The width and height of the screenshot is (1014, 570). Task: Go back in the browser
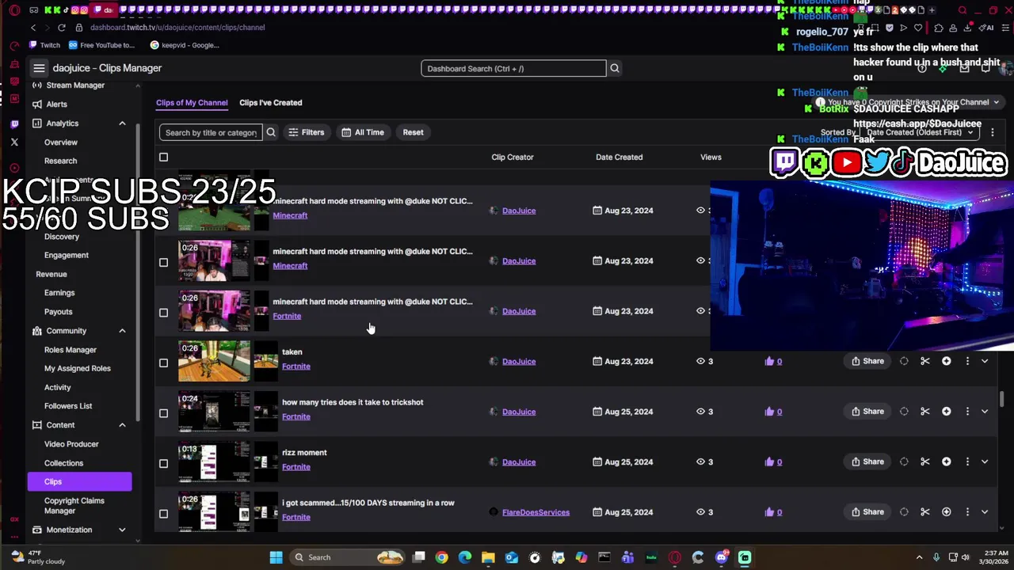[x=33, y=27]
